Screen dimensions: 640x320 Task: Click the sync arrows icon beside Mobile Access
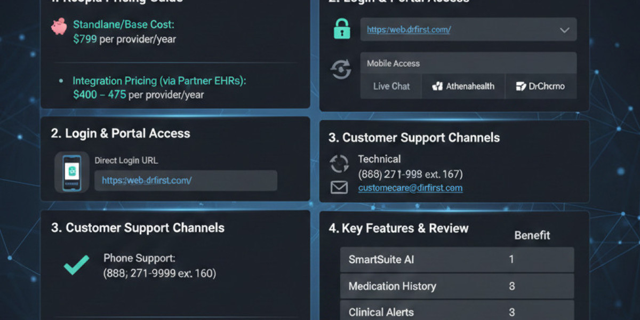341,70
